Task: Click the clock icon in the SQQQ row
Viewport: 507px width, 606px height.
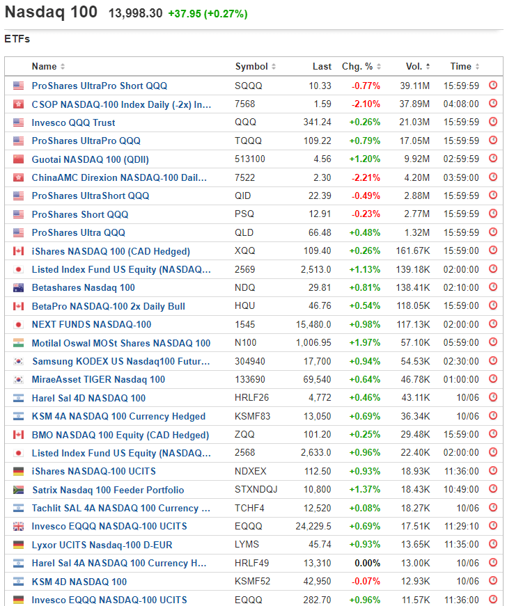Action: tap(493, 86)
